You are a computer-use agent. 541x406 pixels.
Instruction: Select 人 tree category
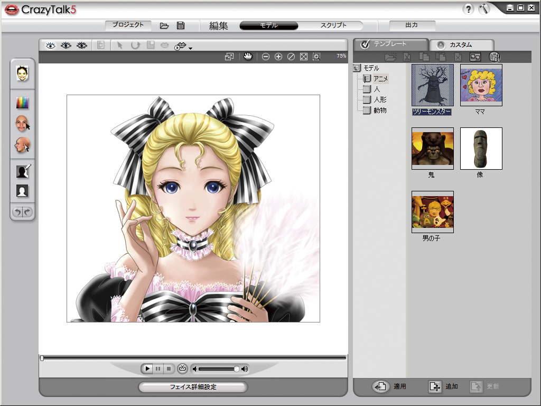coord(376,89)
